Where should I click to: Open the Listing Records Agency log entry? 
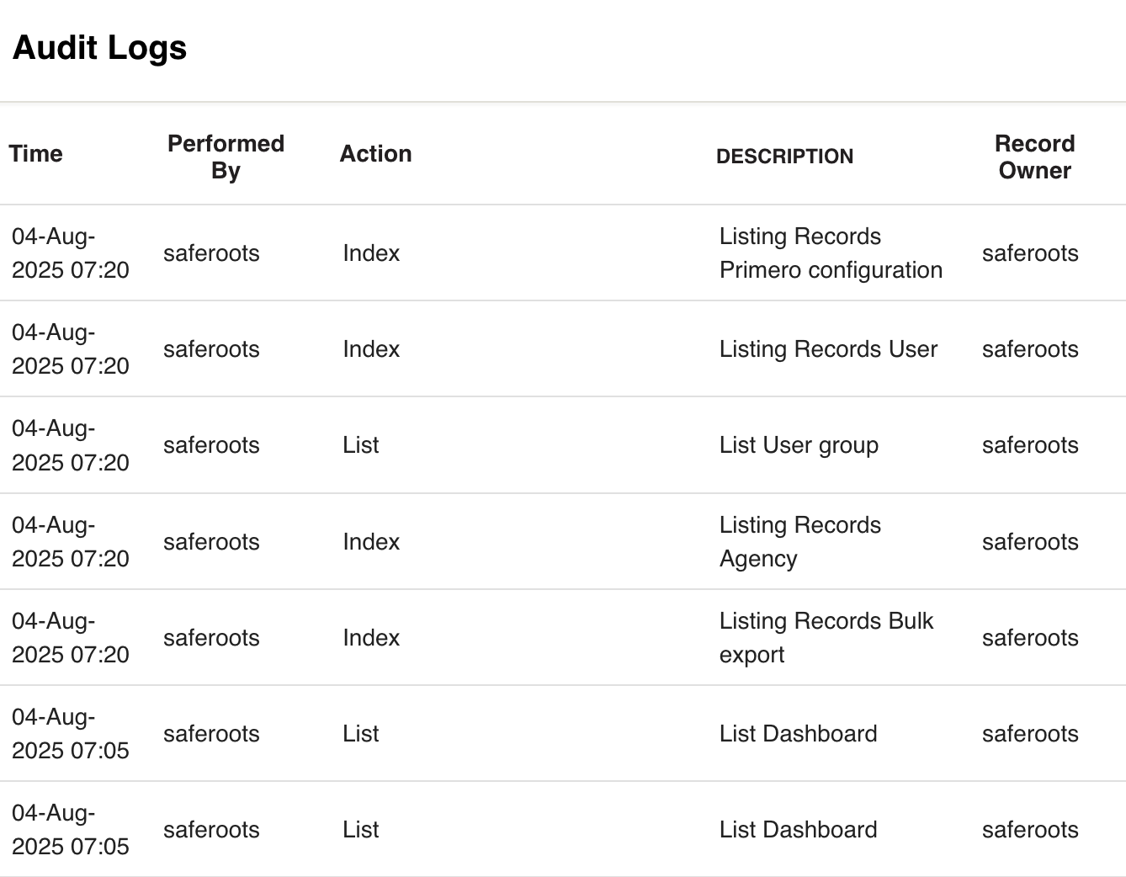click(x=799, y=542)
